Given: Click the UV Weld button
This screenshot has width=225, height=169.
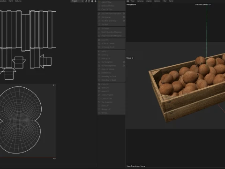Looking at the screenshot, I should click(x=111, y=24).
